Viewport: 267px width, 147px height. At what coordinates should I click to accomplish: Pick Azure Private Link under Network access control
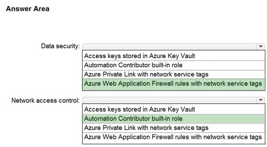pyautogui.click(x=174, y=128)
